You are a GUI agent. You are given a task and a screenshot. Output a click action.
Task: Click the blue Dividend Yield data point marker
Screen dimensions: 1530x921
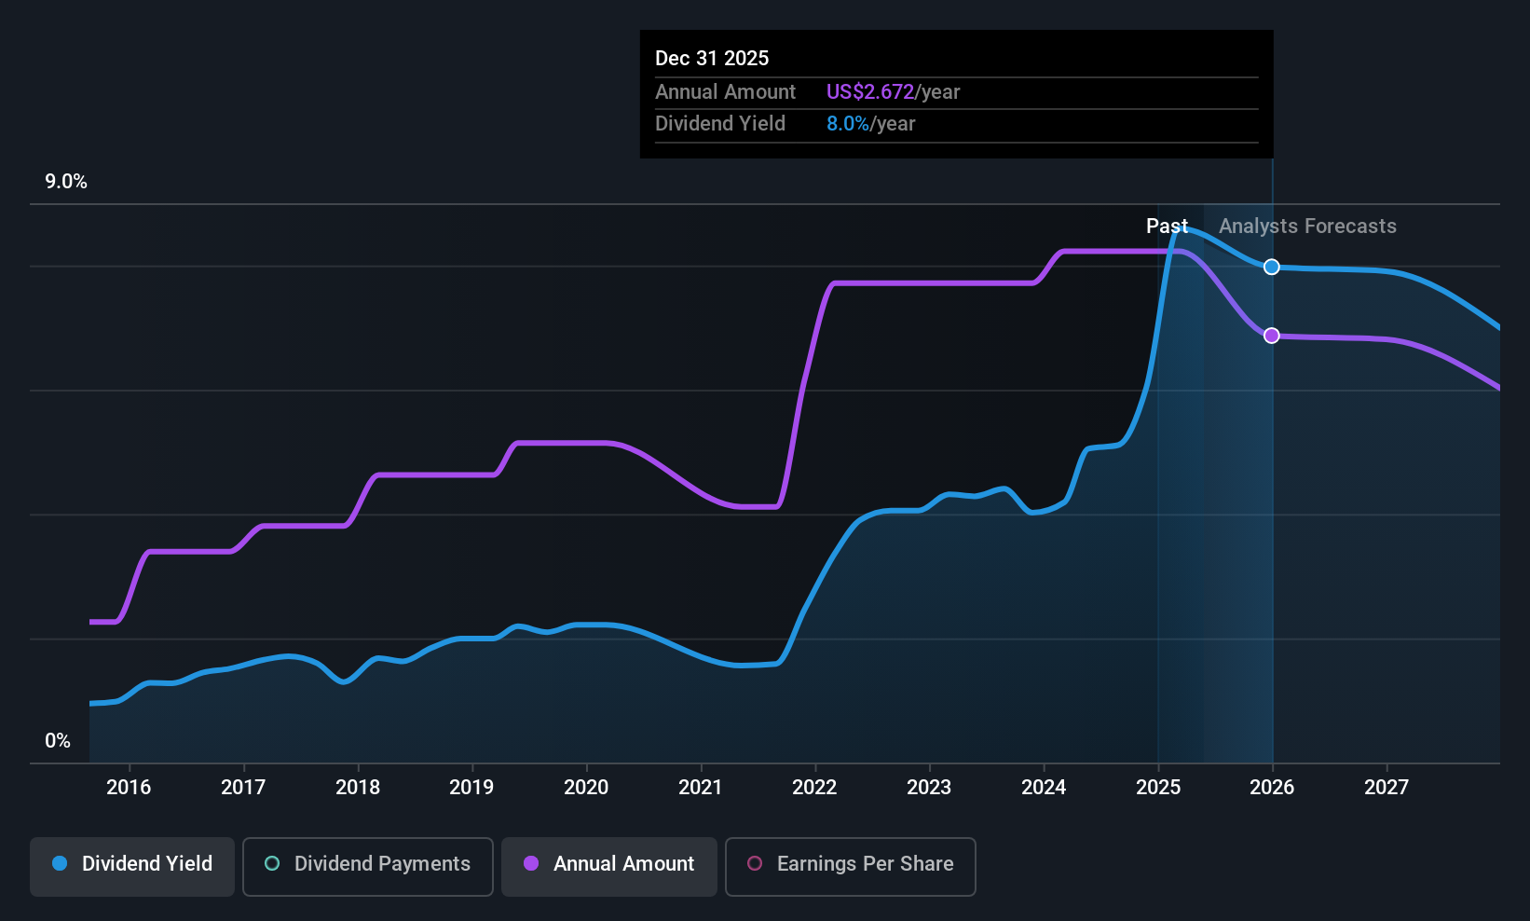click(x=1272, y=268)
